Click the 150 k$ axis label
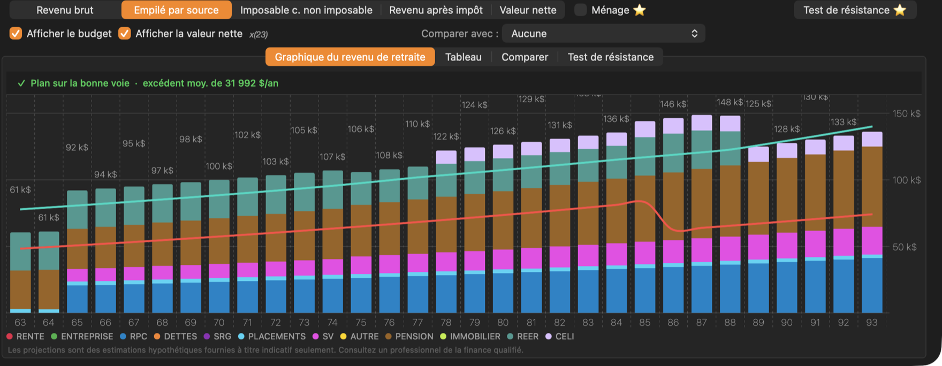Screen dimensions: 942x366 [907, 113]
